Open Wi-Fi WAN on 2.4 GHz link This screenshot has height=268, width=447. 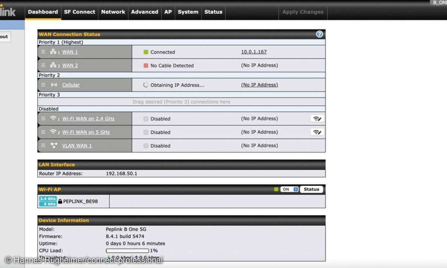pos(88,119)
